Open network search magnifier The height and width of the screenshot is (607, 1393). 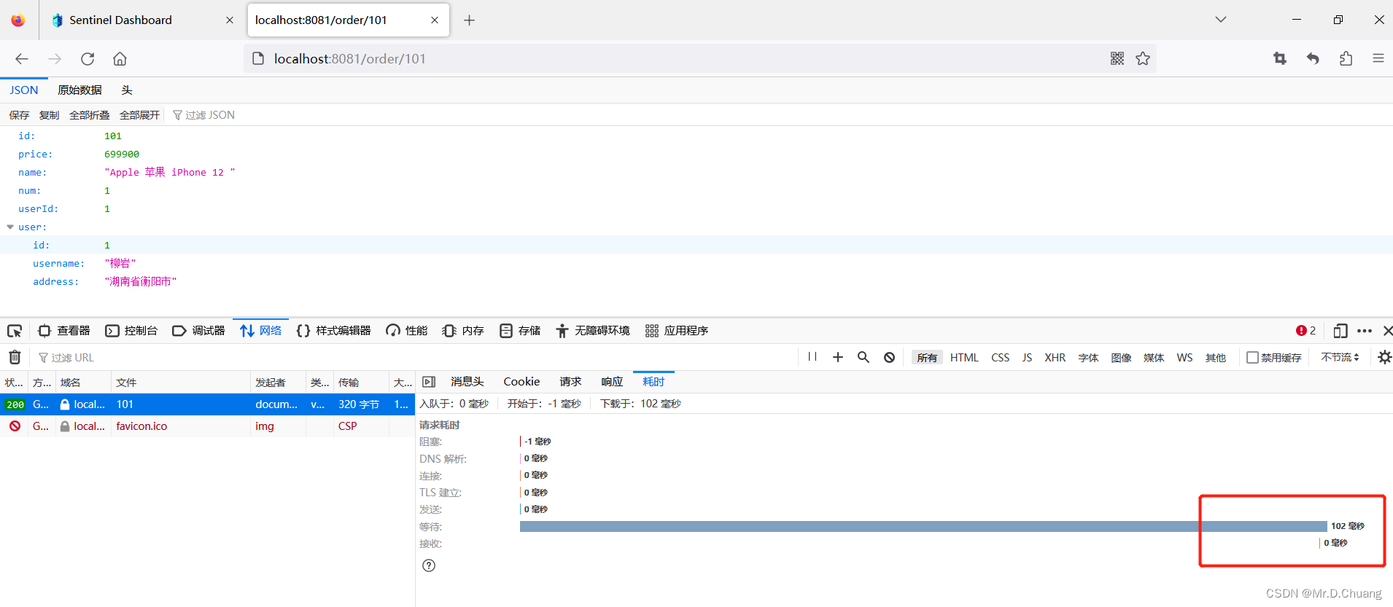coord(864,357)
